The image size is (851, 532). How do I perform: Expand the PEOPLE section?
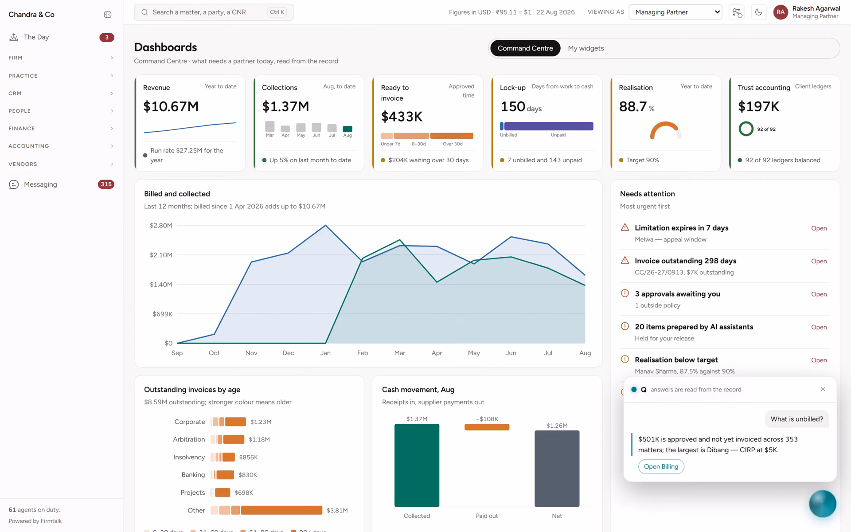61,111
